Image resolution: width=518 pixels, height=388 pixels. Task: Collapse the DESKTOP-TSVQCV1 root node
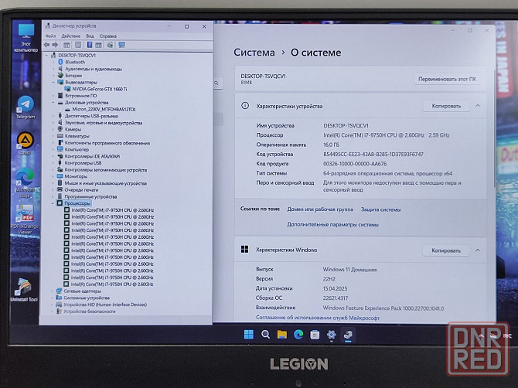click(46, 55)
